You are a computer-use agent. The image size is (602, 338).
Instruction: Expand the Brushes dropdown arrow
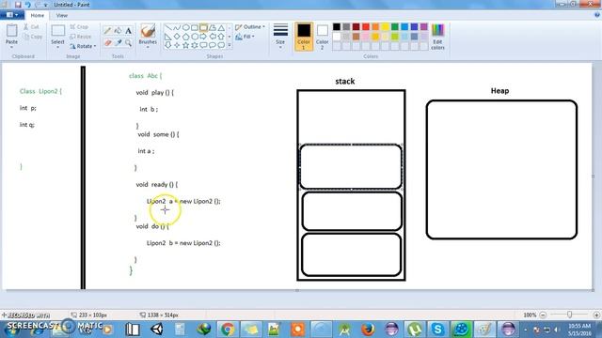tap(148, 47)
